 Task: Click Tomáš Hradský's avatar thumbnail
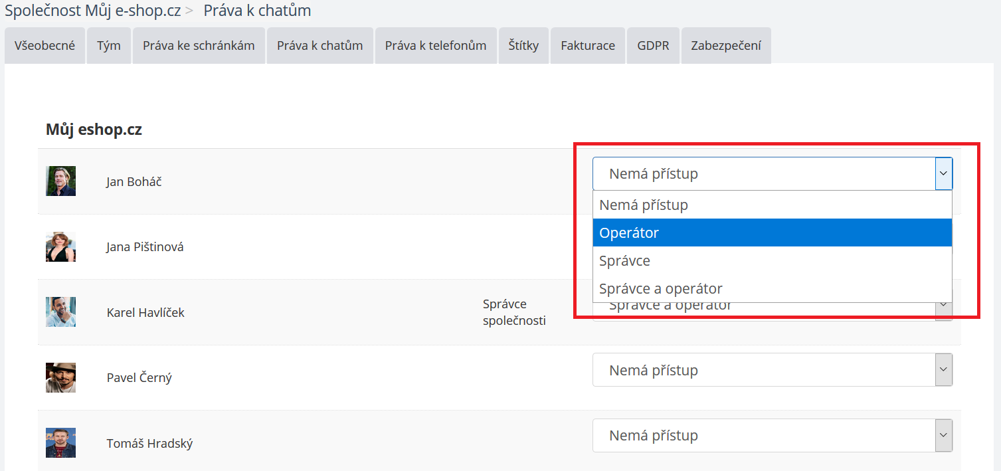(60, 442)
